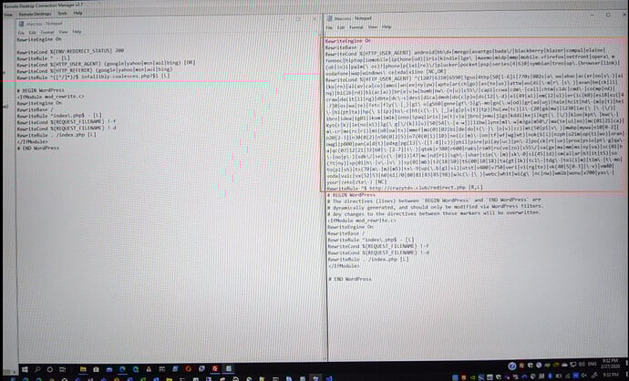The image size is (629, 381).
Task: Open the clock showing 9:32 PM
Action: click(612, 365)
